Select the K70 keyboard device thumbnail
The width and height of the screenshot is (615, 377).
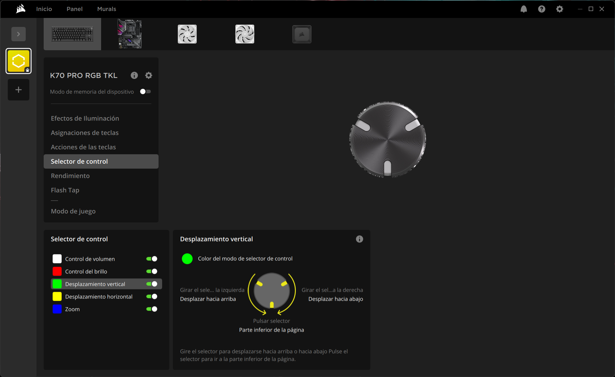tap(72, 34)
